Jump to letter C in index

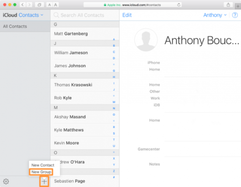click(114, 52)
